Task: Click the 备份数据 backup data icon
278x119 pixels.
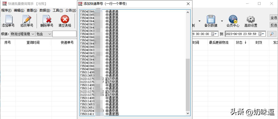Action: click(x=211, y=21)
